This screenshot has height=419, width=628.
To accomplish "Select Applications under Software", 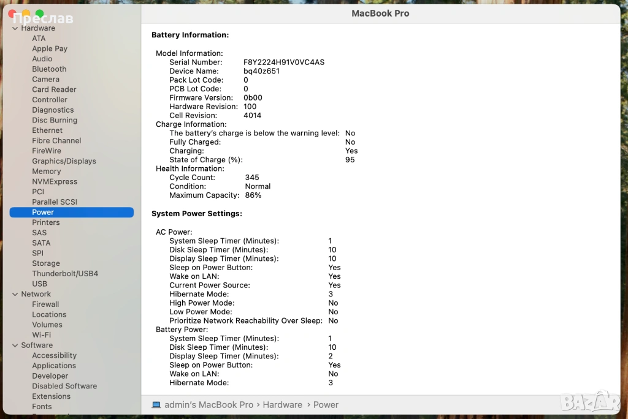I will (x=54, y=366).
